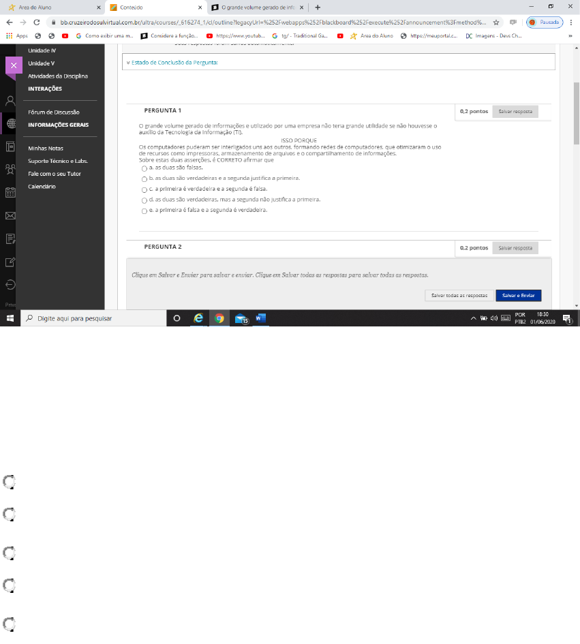Open the profile icon in Blackboard sidebar
The width and height of the screenshot is (580, 644).
pyautogui.click(x=10, y=101)
